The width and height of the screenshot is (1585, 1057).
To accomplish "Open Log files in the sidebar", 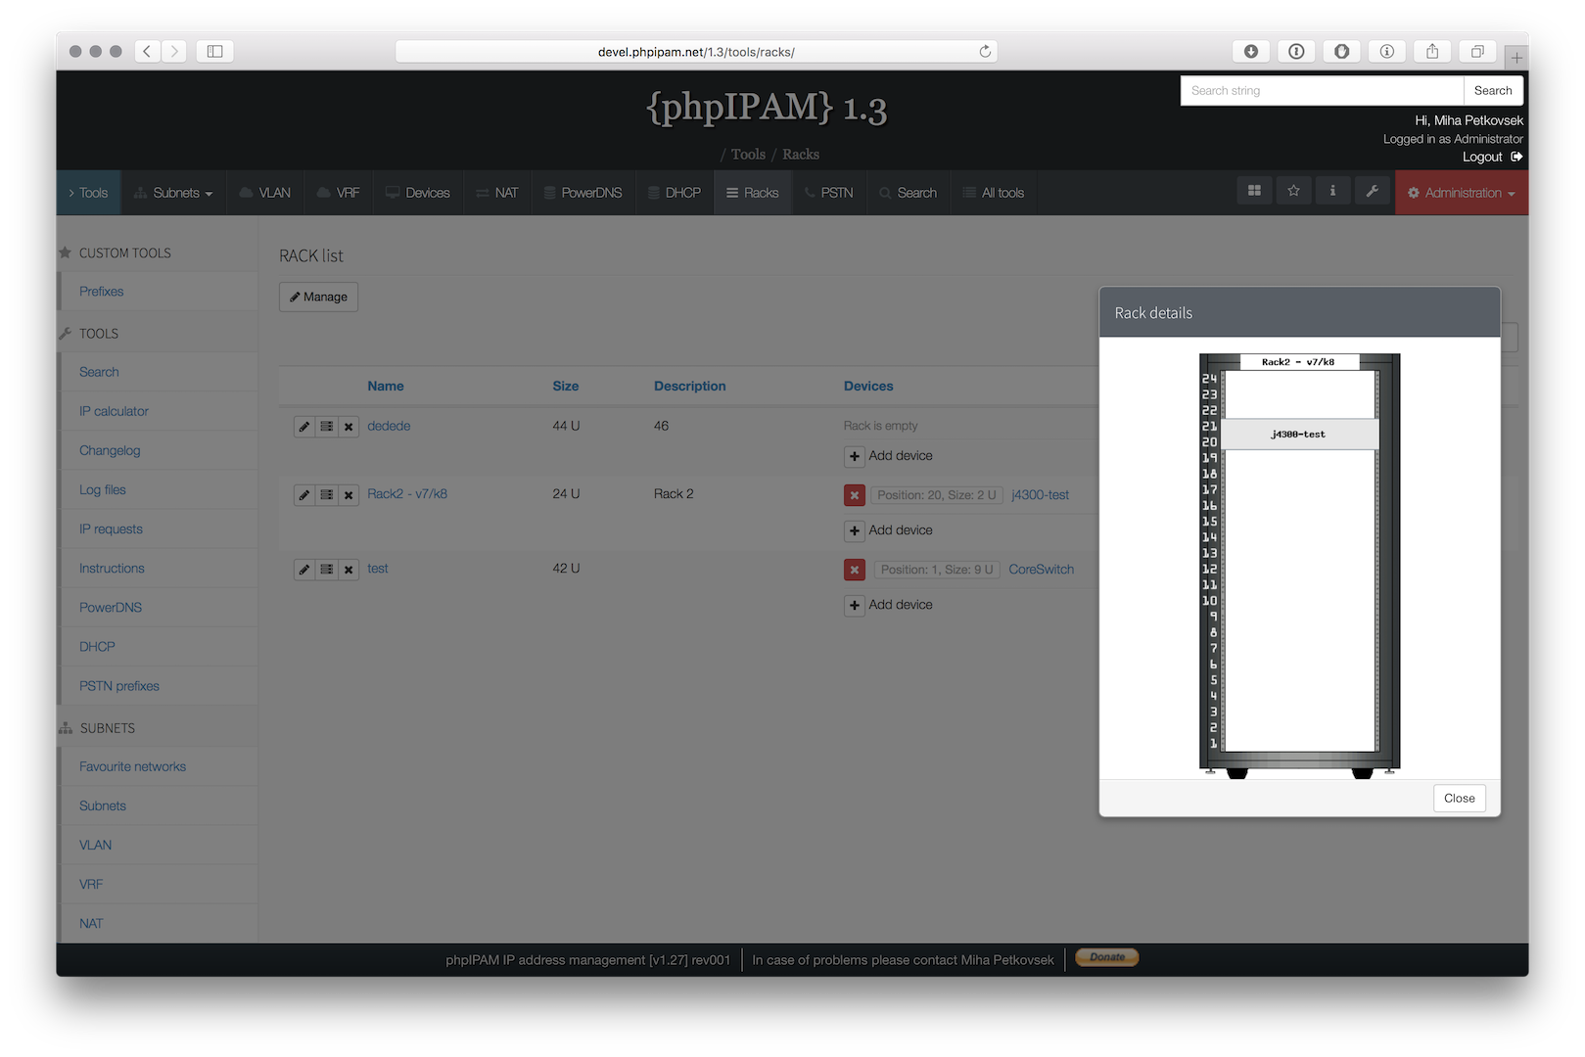I will pyautogui.click(x=103, y=489).
